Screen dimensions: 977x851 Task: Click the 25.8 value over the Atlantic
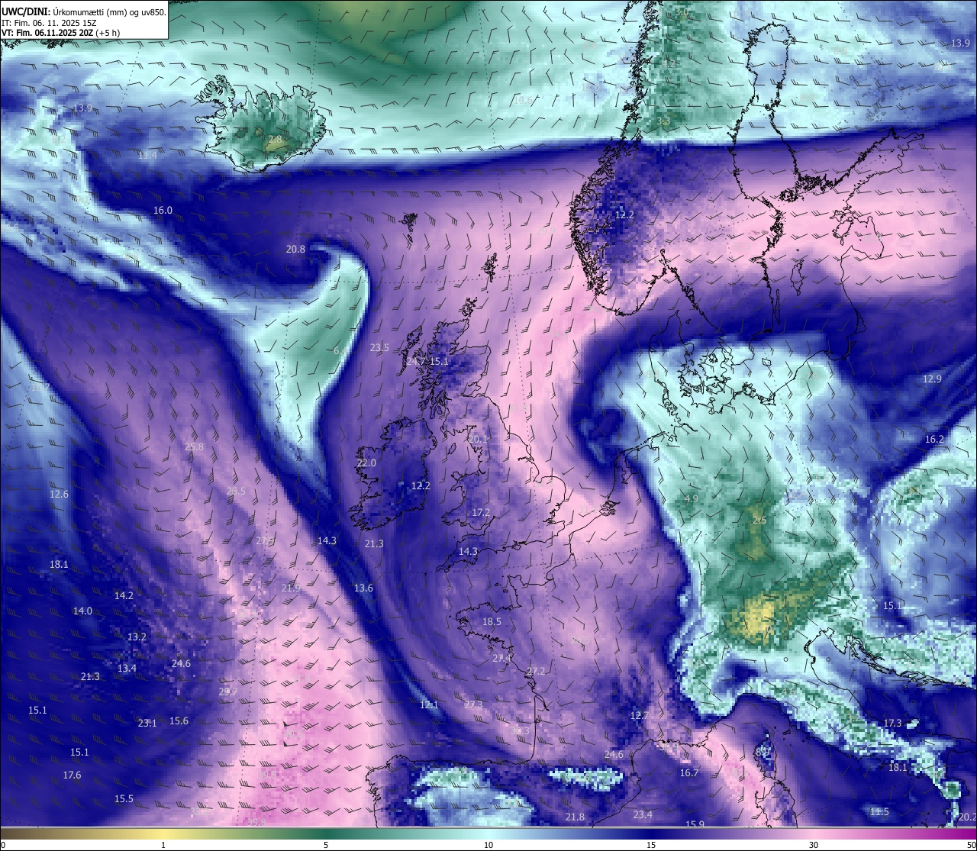click(x=194, y=447)
